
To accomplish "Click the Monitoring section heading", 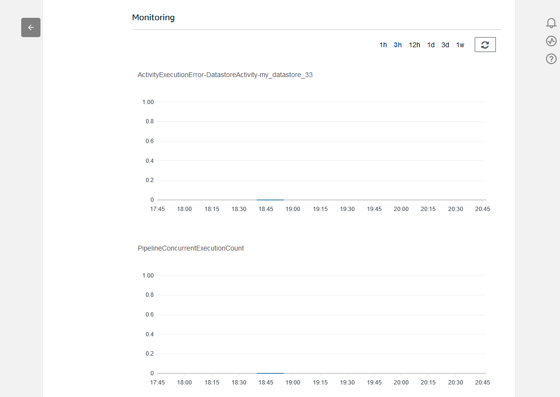I will coord(153,17).
